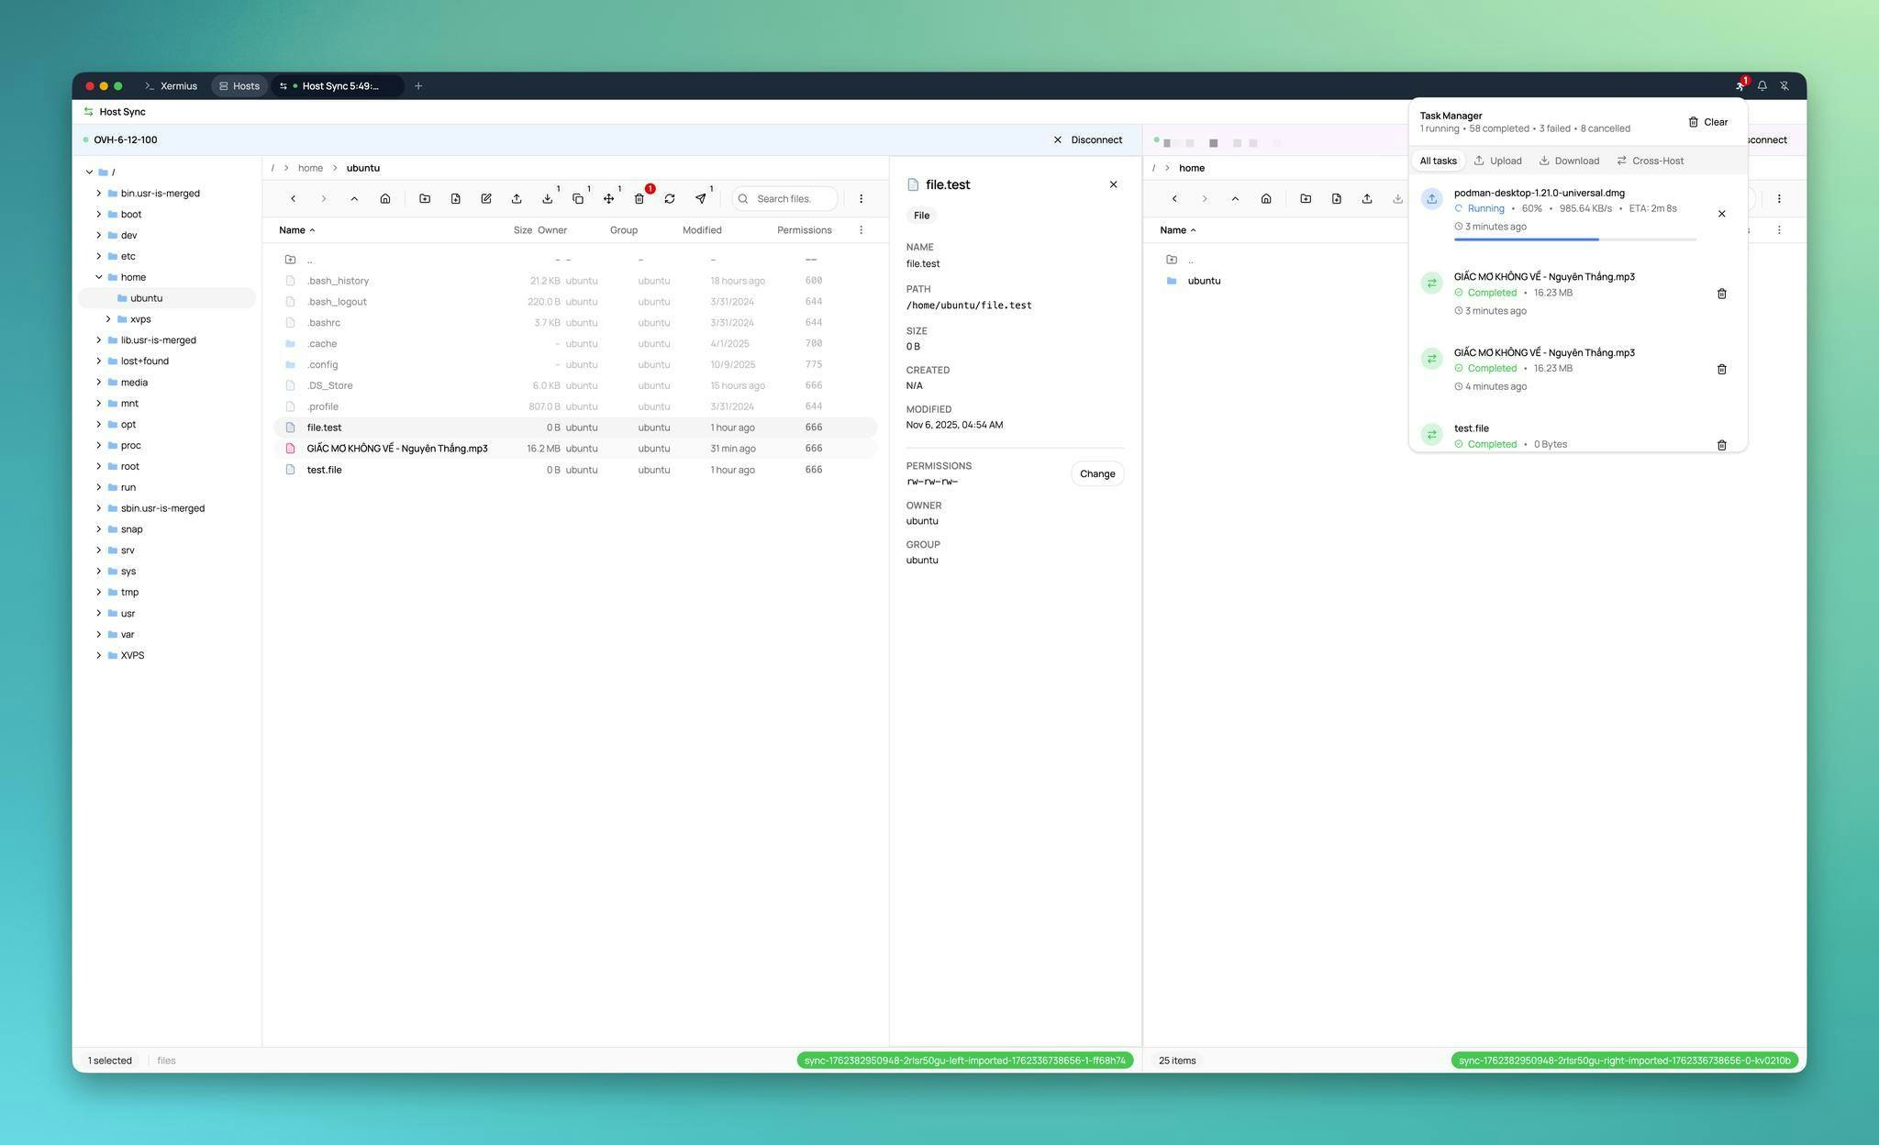This screenshot has width=1879, height=1145.
Task: Expand the etc folder in sidebar
Action: pyautogui.click(x=99, y=256)
